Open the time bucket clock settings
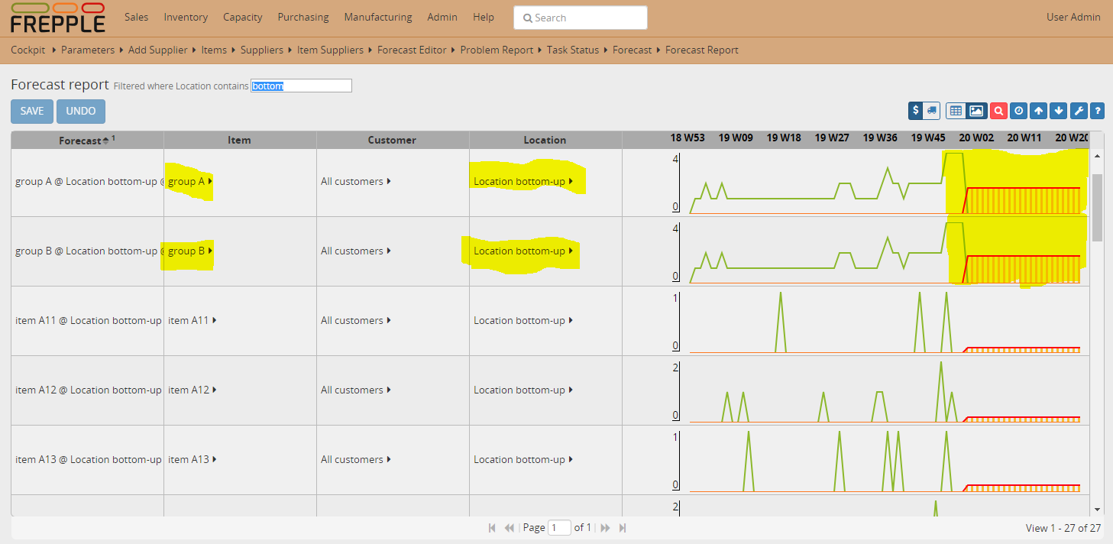1113x544 pixels. pyautogui.click(x=1018, y=111)
